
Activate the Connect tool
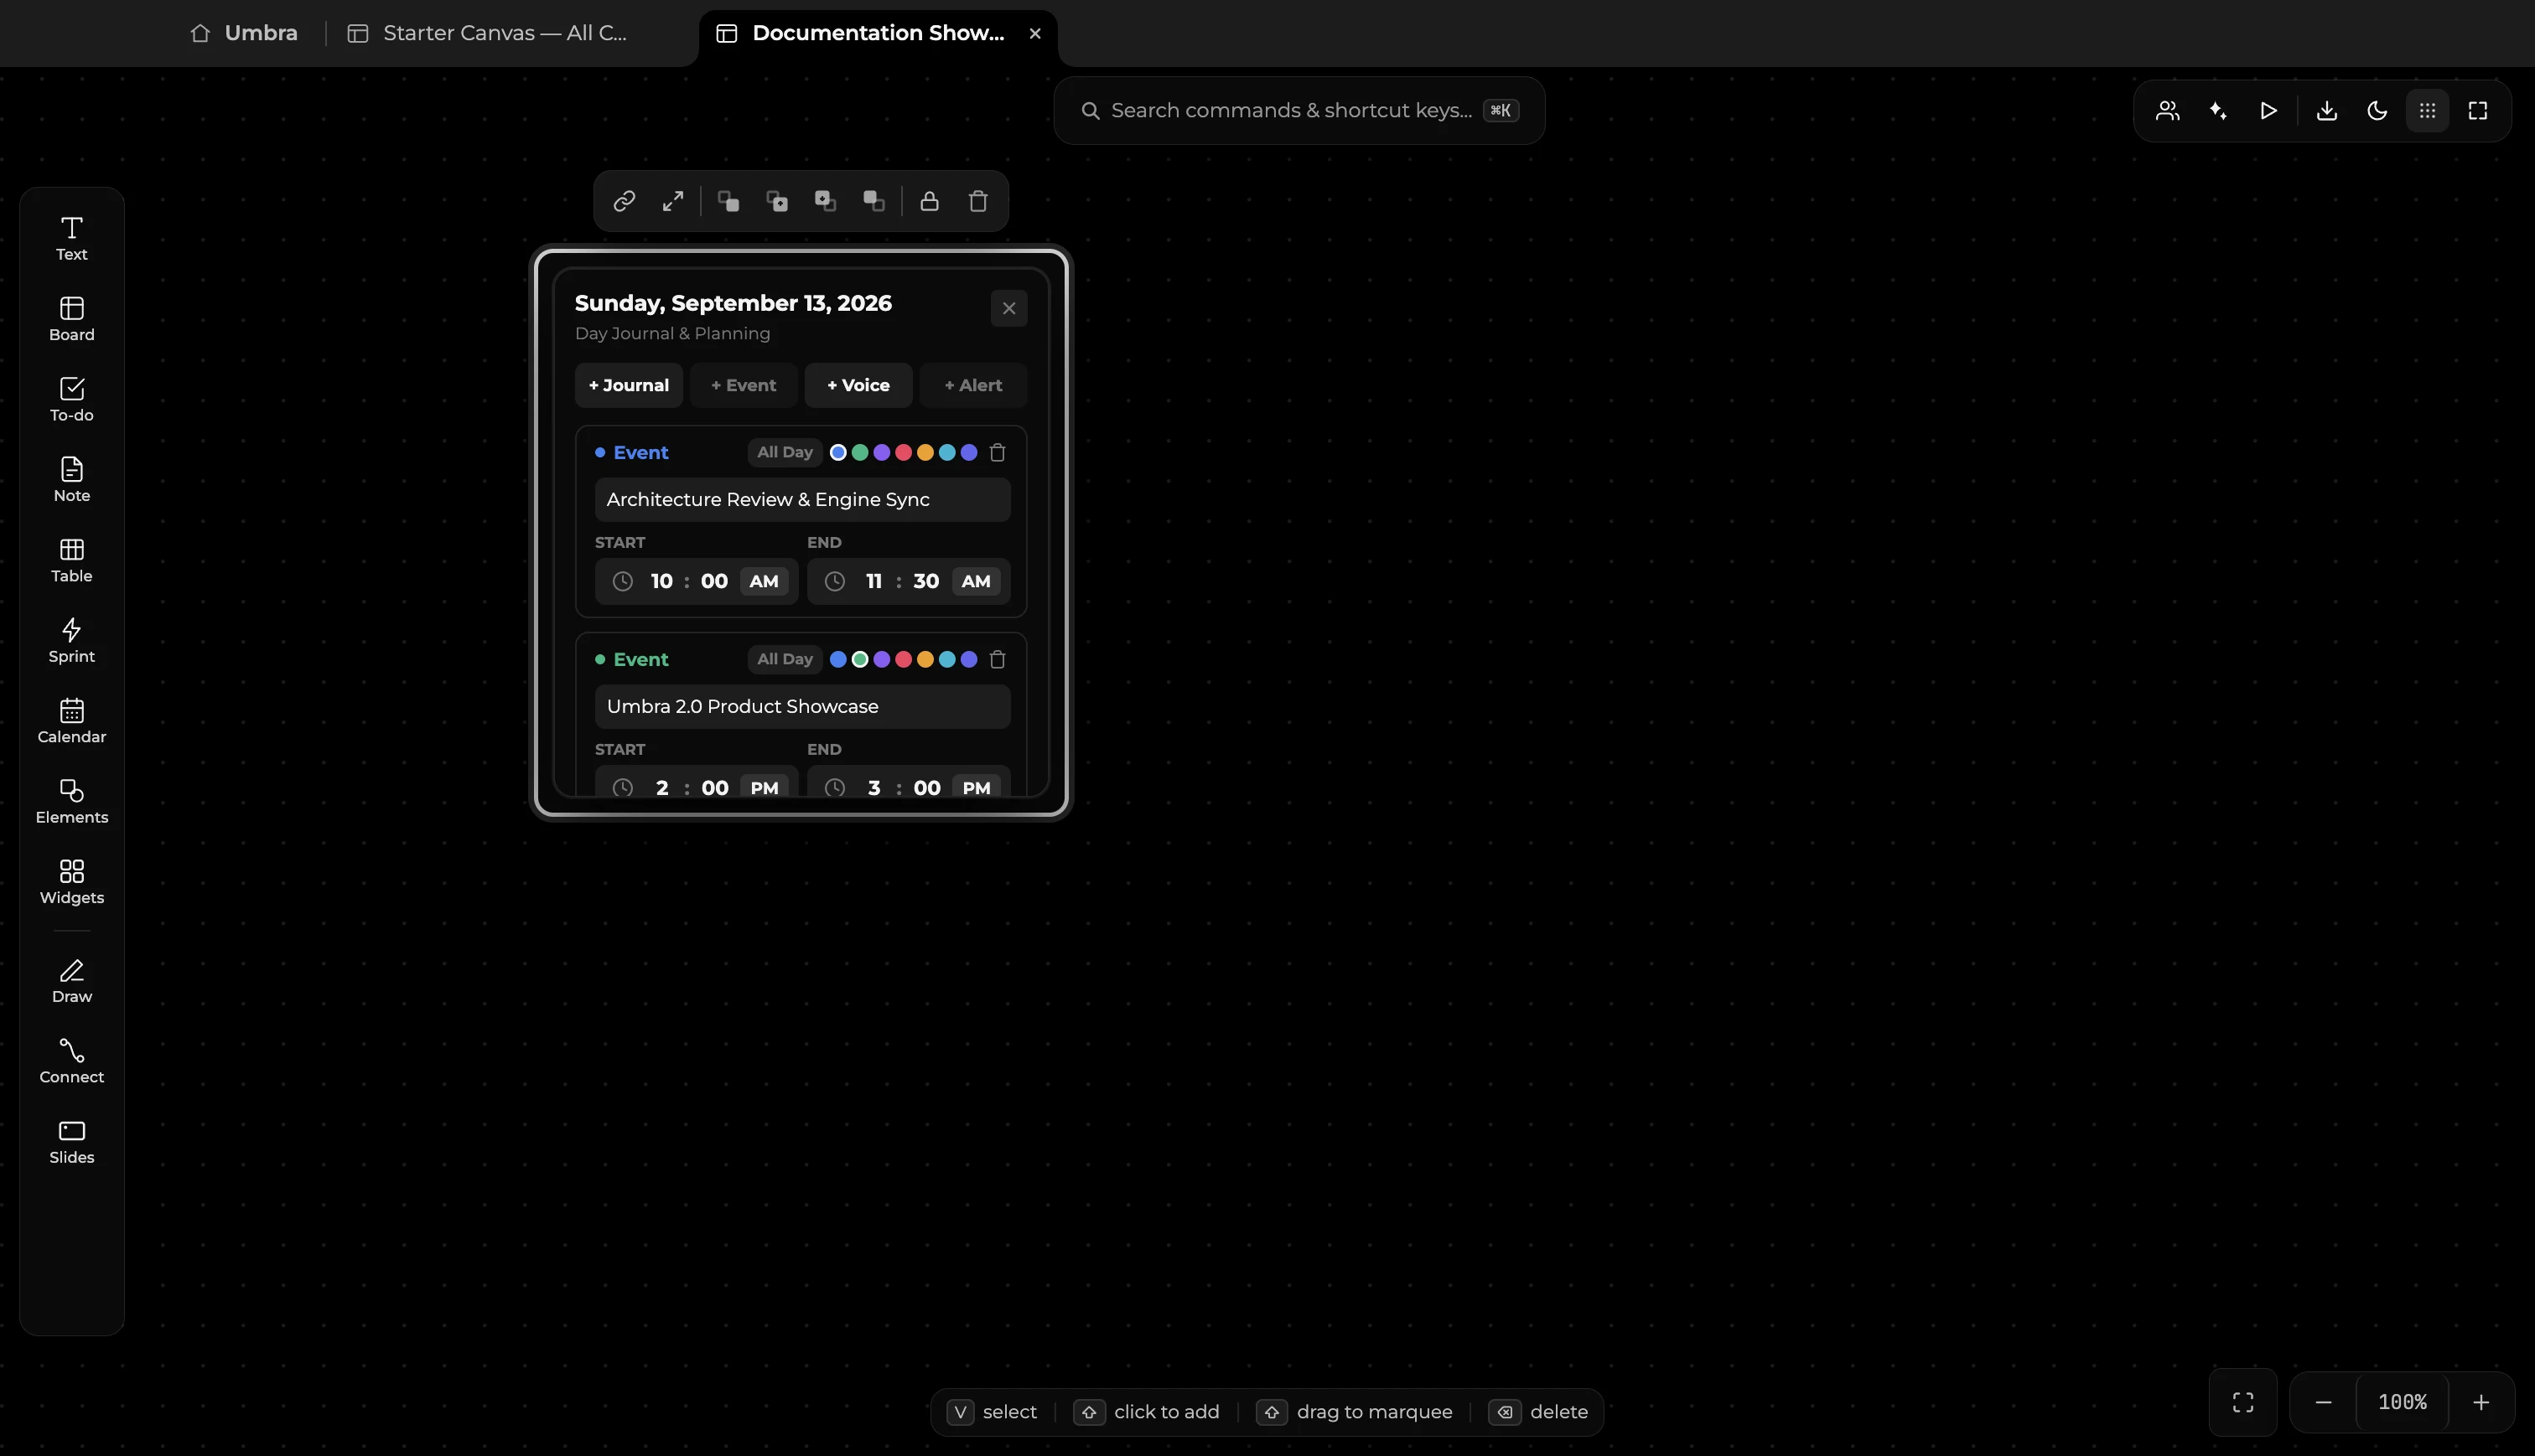(71, 1062)
